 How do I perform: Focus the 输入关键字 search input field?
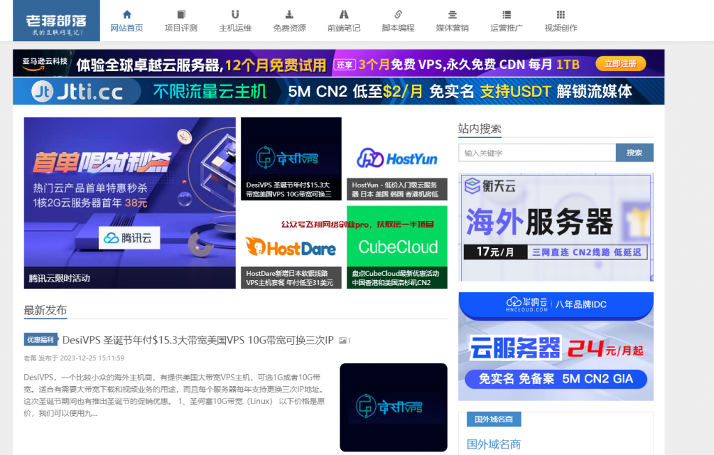[537, 153]
